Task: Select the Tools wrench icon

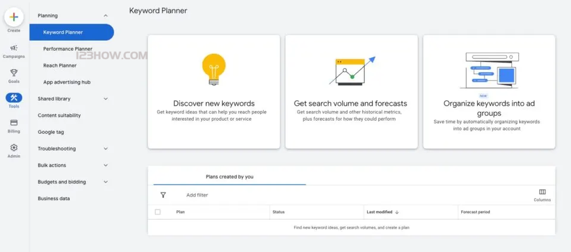Action: click(x=14, y=98)
